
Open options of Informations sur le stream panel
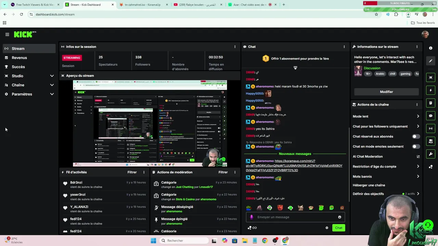click(417, 47)
